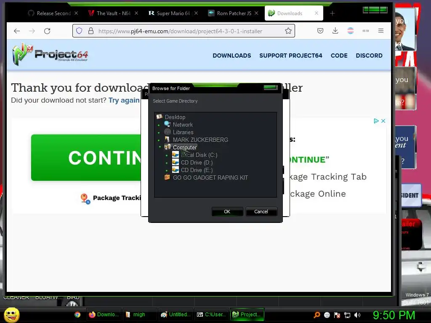Viewport: 431px width, 323px height.
Task: Open the DISCORD site navigation link
Action: click(369, 56)
